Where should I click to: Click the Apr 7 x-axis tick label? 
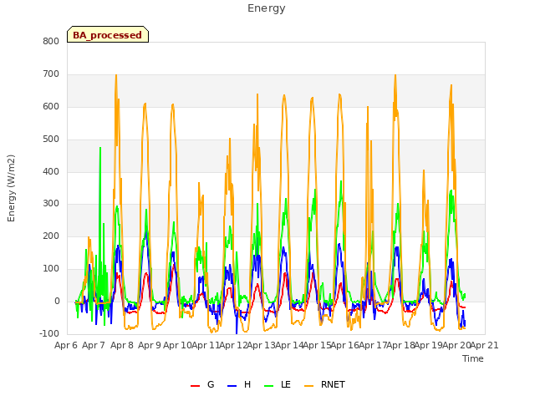coord(94,345)
